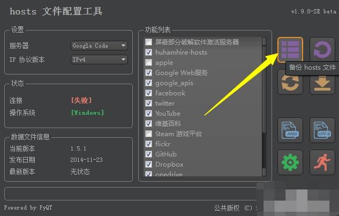Viewport: 339px width, 216px height.
Task: Open the IP 协议版本 IPv4 dropdown
Action: coord(99,59)
